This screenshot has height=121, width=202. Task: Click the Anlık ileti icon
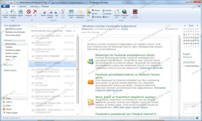63,14
